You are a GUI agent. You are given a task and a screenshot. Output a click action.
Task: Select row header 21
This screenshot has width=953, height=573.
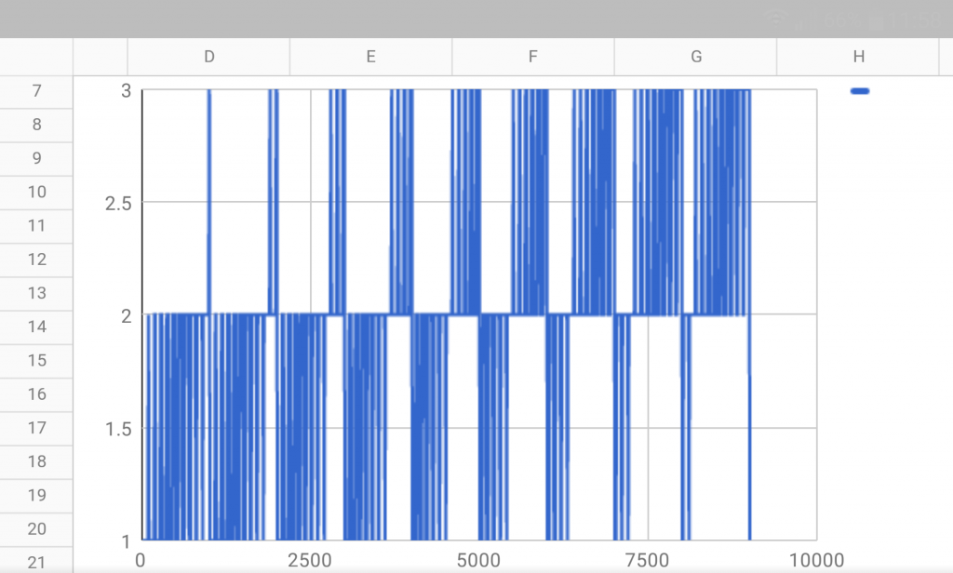click(36, 563)
